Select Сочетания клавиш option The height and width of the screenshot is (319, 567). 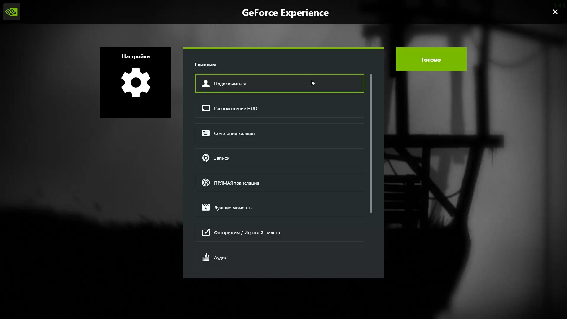(279, 133)
